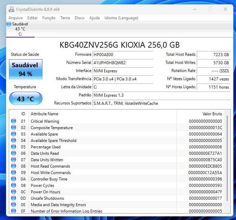236x220 pixels.
Task: Select the Composite Temperature attribute name
Action: (x=52, y=128)
